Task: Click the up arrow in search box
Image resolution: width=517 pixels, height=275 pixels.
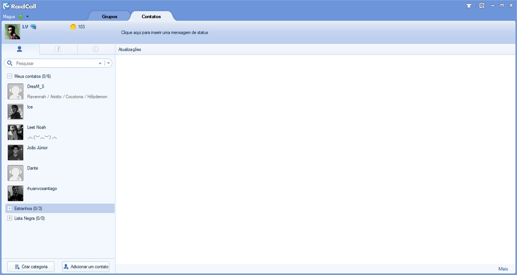Action: click(x=100, y=63)
